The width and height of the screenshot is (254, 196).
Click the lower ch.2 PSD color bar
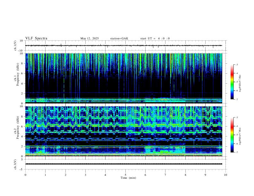pos(232,135)
